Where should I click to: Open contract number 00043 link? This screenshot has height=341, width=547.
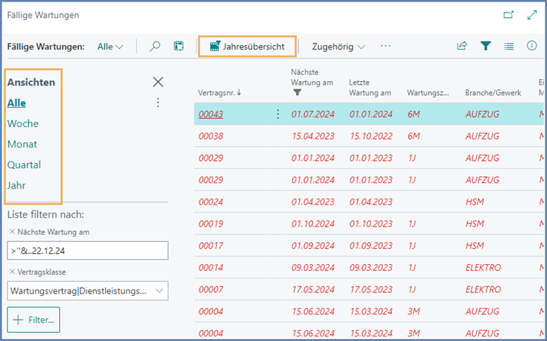[211, 114]
